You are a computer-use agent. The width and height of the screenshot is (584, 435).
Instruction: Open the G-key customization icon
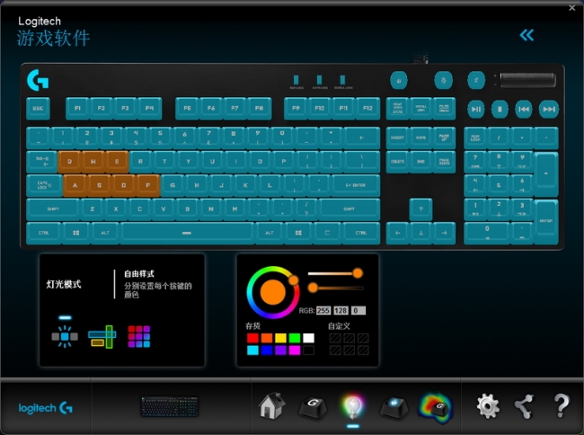313,407
